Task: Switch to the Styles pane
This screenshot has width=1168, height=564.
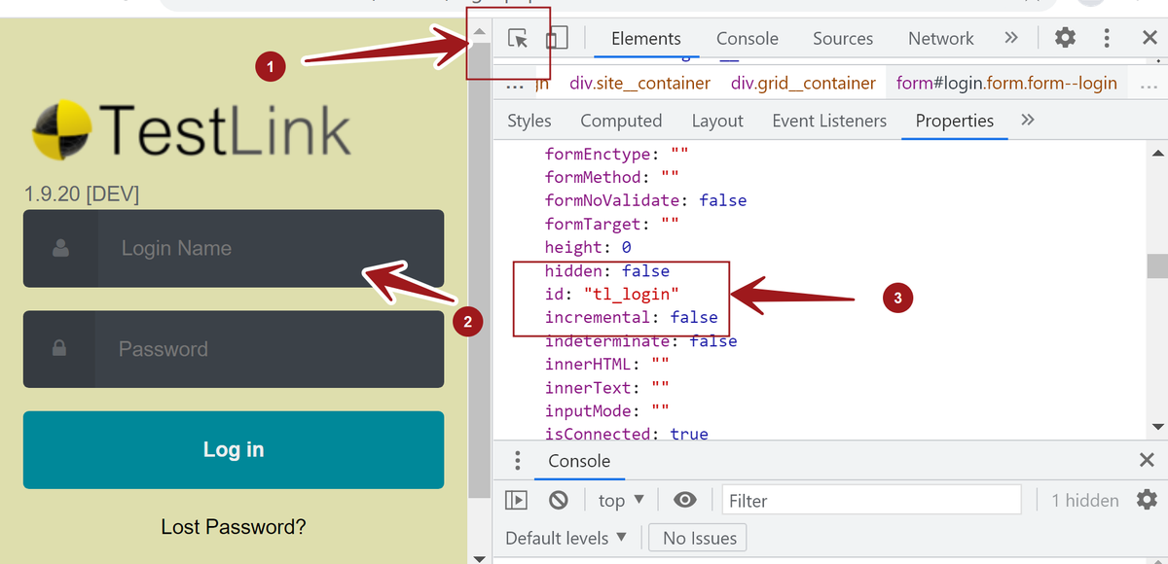Action: point(529,121)
